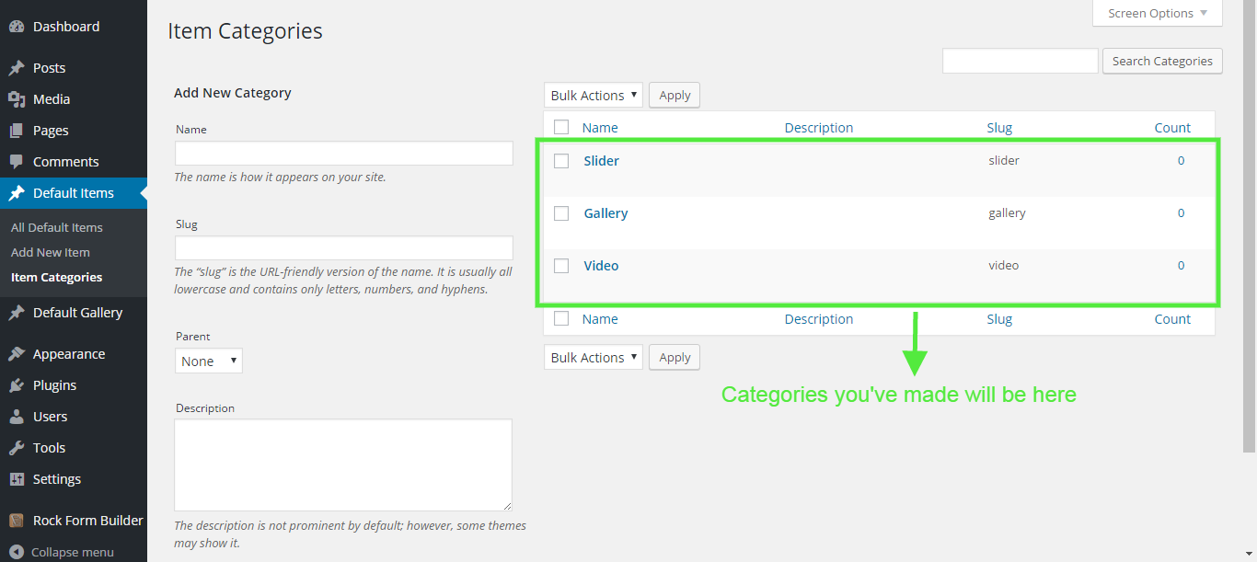Click the page's vertical scrollbar
The height and width of the screenshot is (562, 1257).
pos(1249,230)
